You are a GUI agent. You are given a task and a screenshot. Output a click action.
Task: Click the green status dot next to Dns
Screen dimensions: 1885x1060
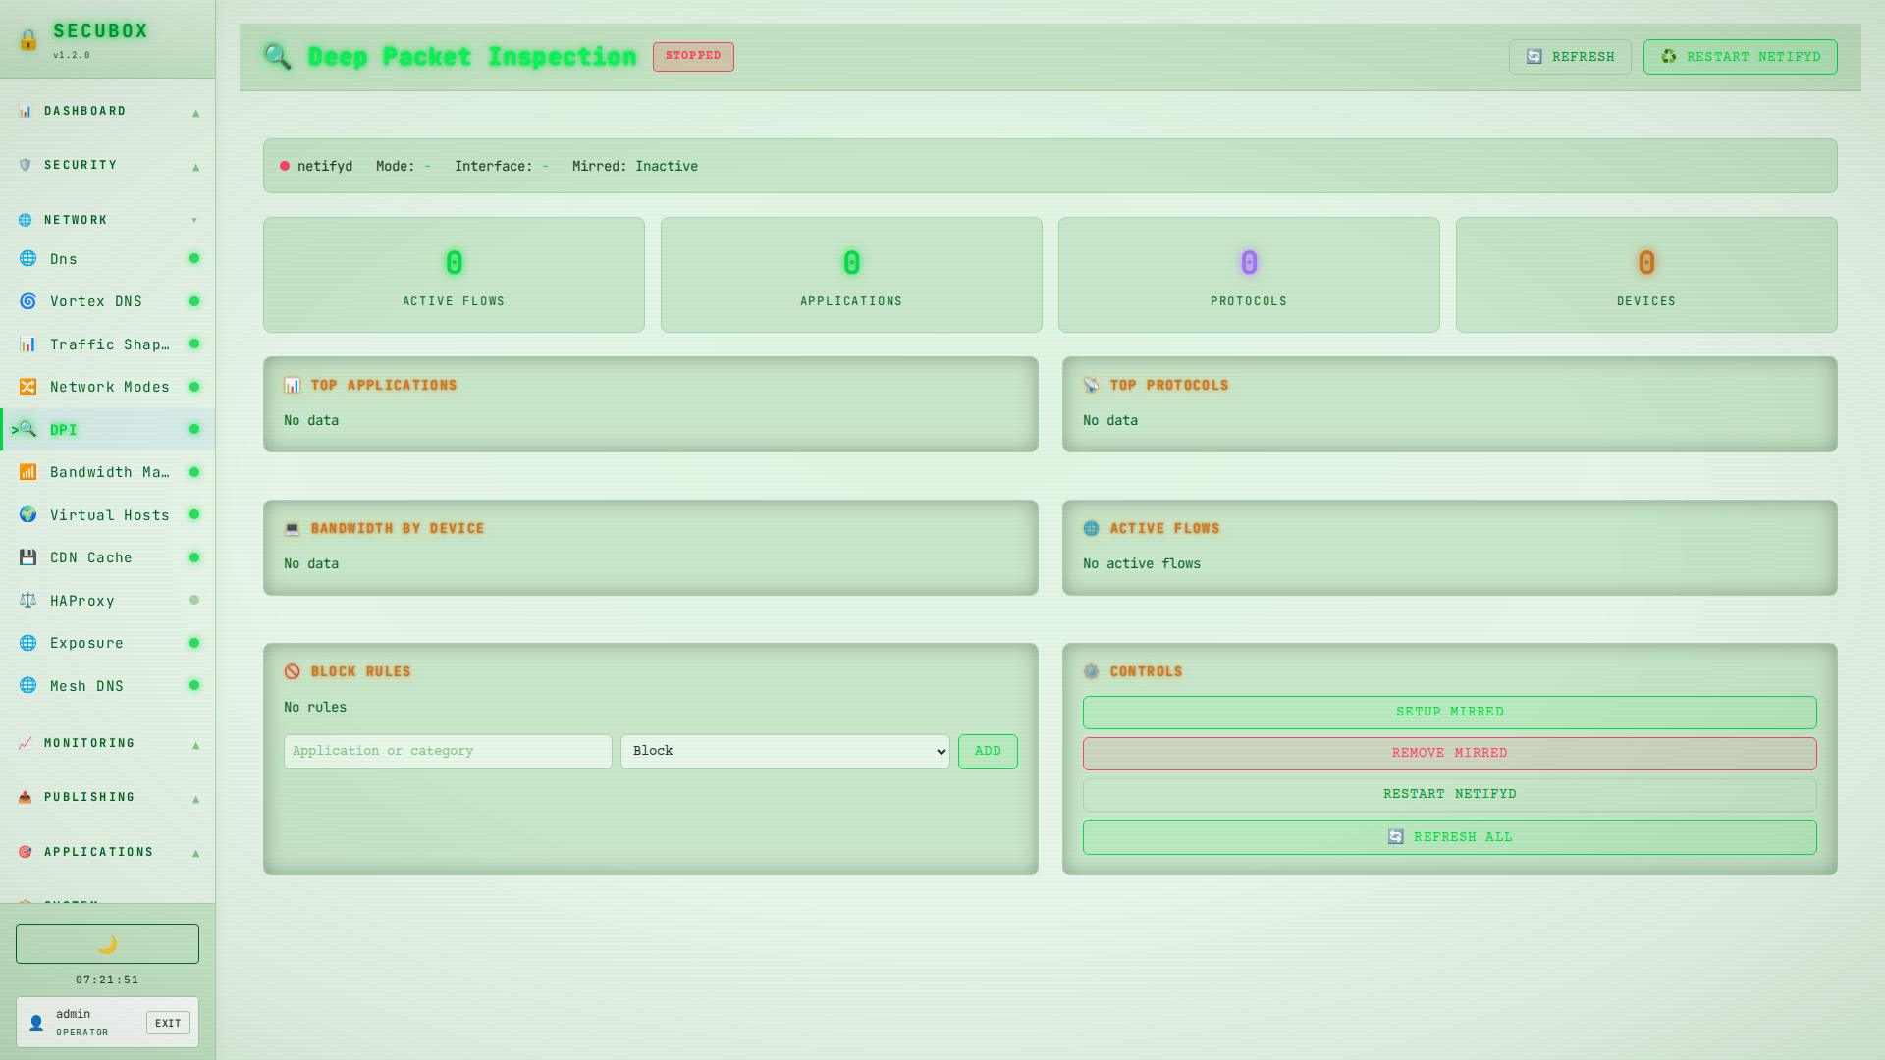pos(194,259)
